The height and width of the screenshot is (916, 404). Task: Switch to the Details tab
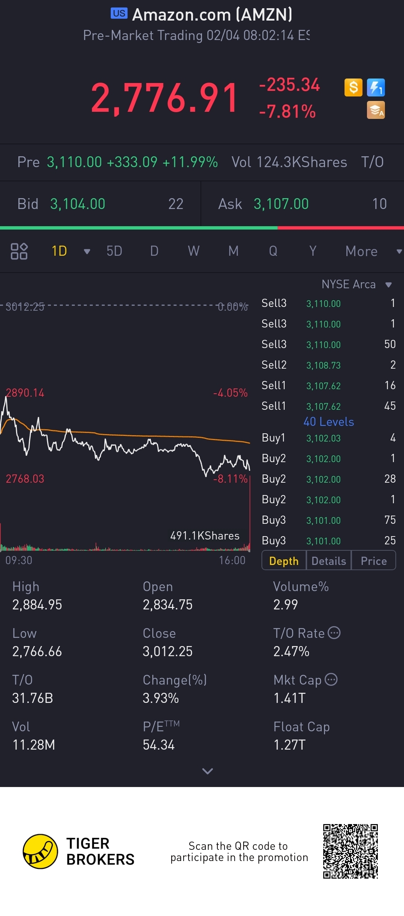coord(329,561)
